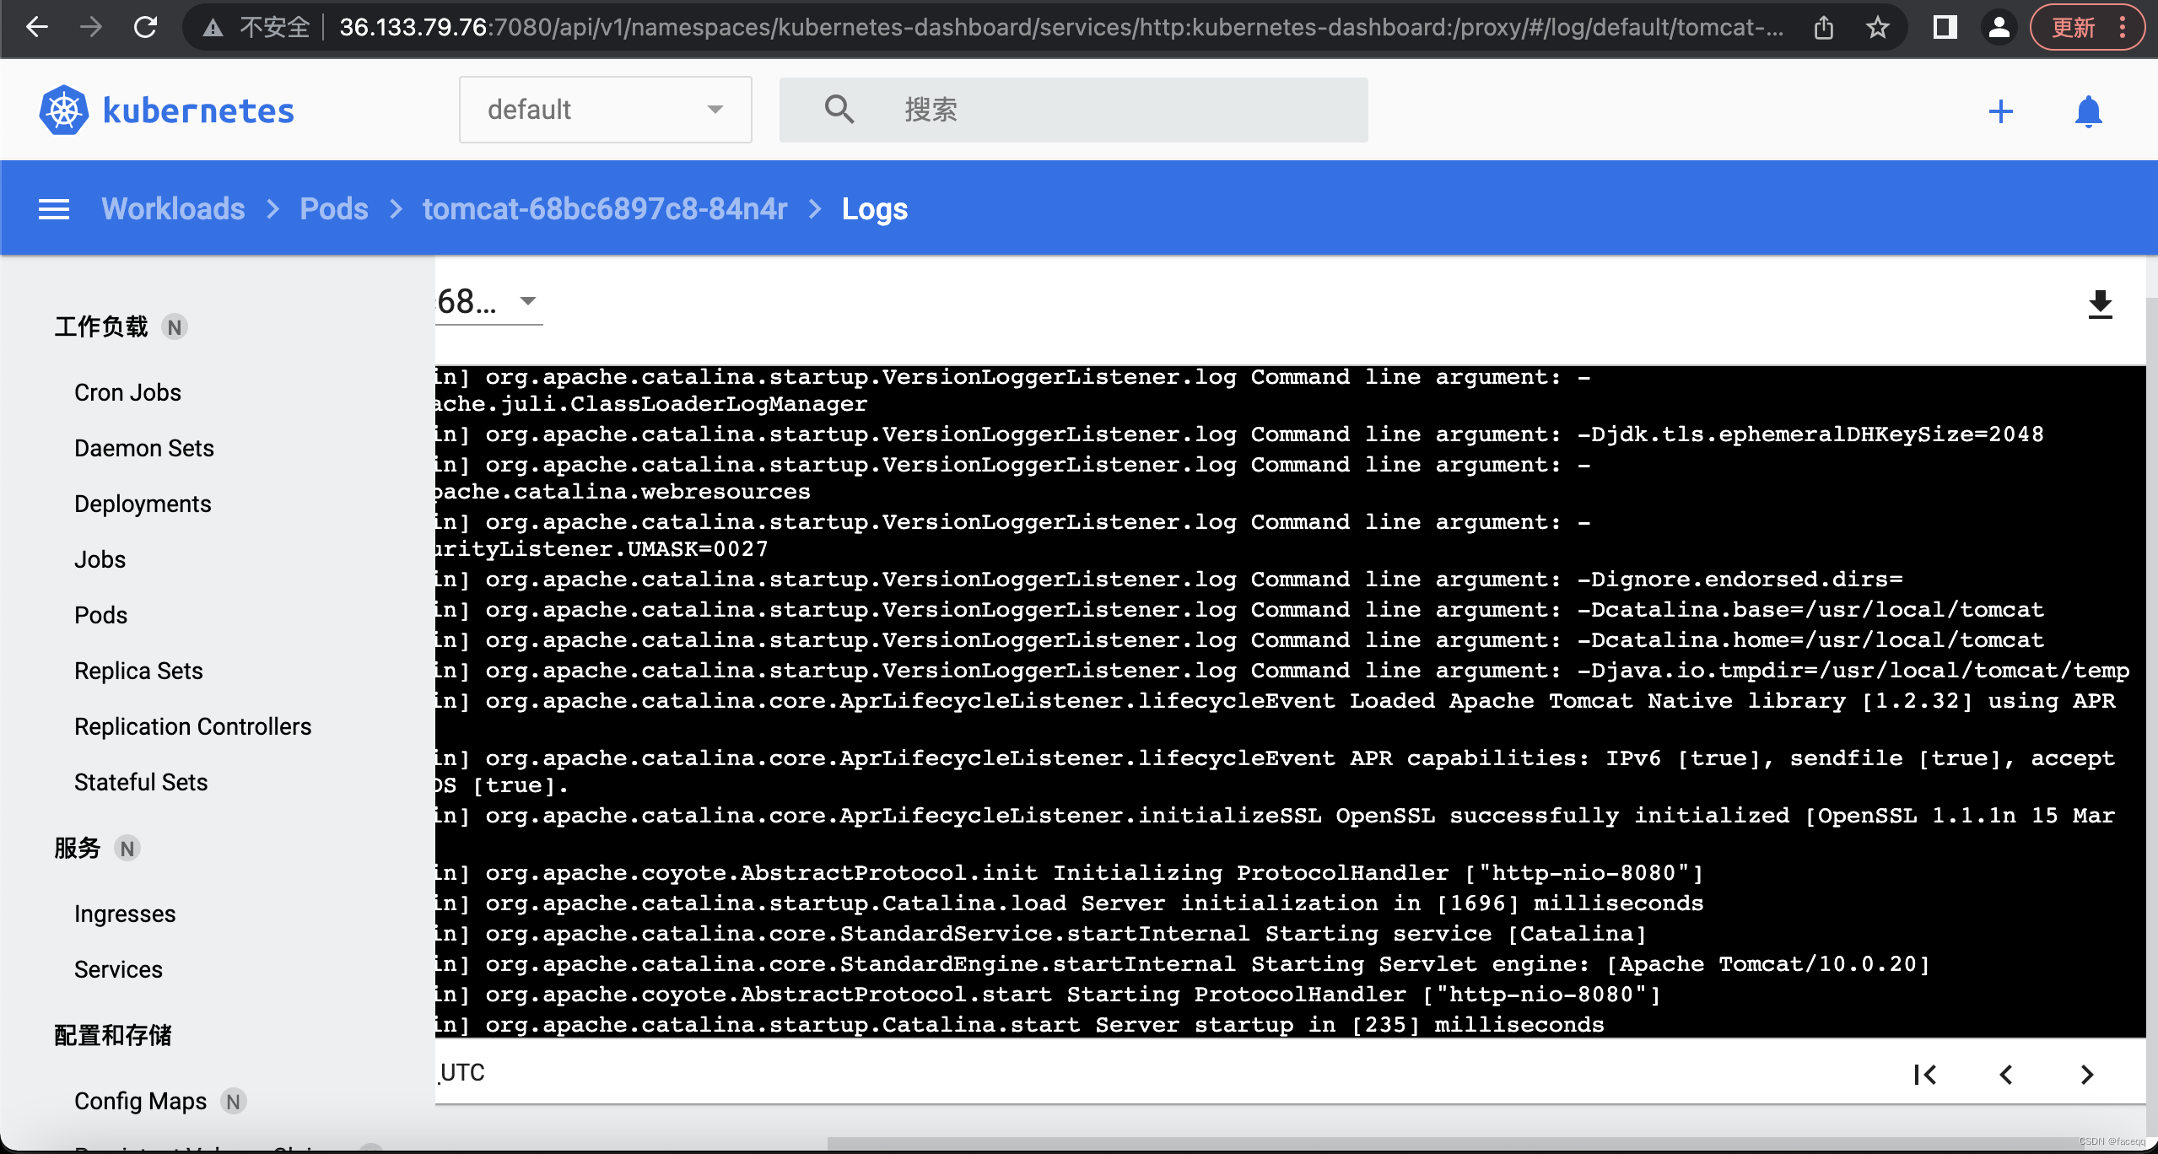The width and height of the screenshot is (2158, 1154).
Task: Click log line 'Server initialization in [1696] milliseconds'
Action: click(1070, 903)
